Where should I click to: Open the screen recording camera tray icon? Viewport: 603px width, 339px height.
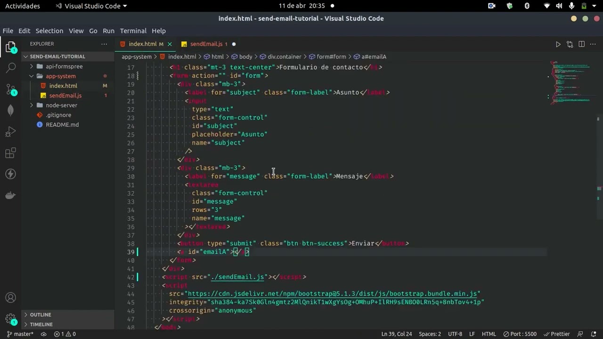[492, 6]
